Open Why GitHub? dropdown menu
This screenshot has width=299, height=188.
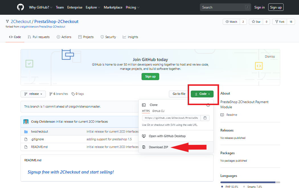pyautogui.click(x=41, y=7)
